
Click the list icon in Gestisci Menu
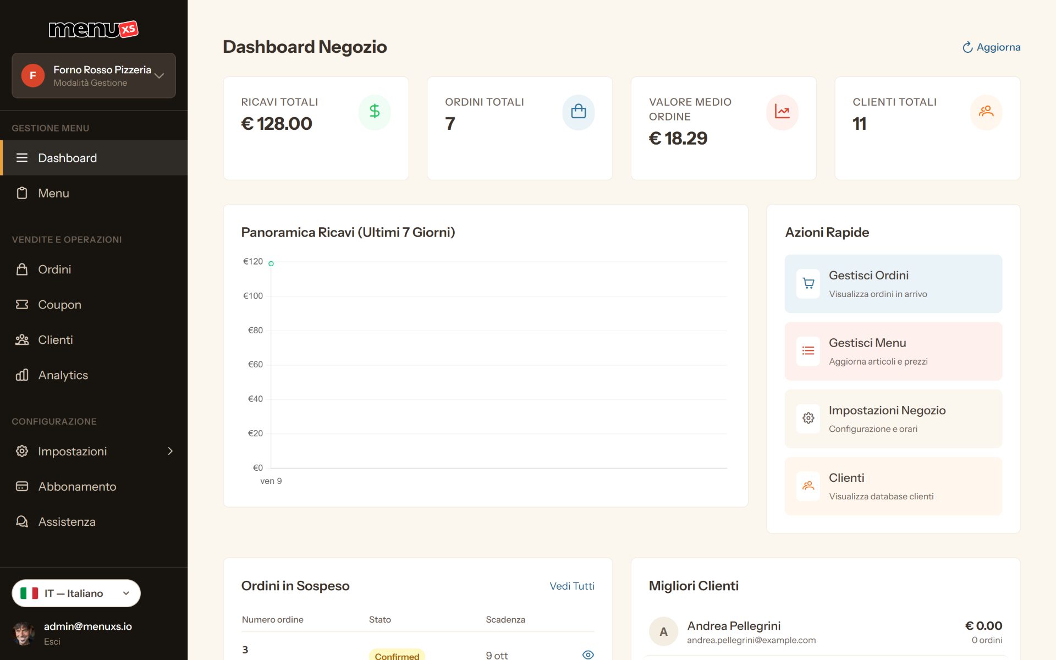[808, 351]
